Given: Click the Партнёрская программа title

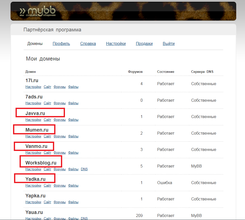Looking at the screenshot, I should (52, 30).
